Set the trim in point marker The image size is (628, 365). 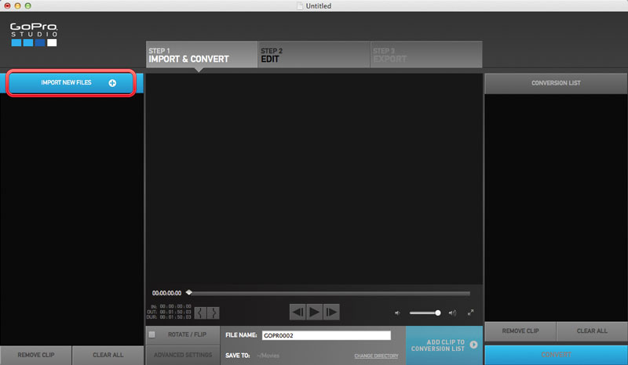(200, 313)
